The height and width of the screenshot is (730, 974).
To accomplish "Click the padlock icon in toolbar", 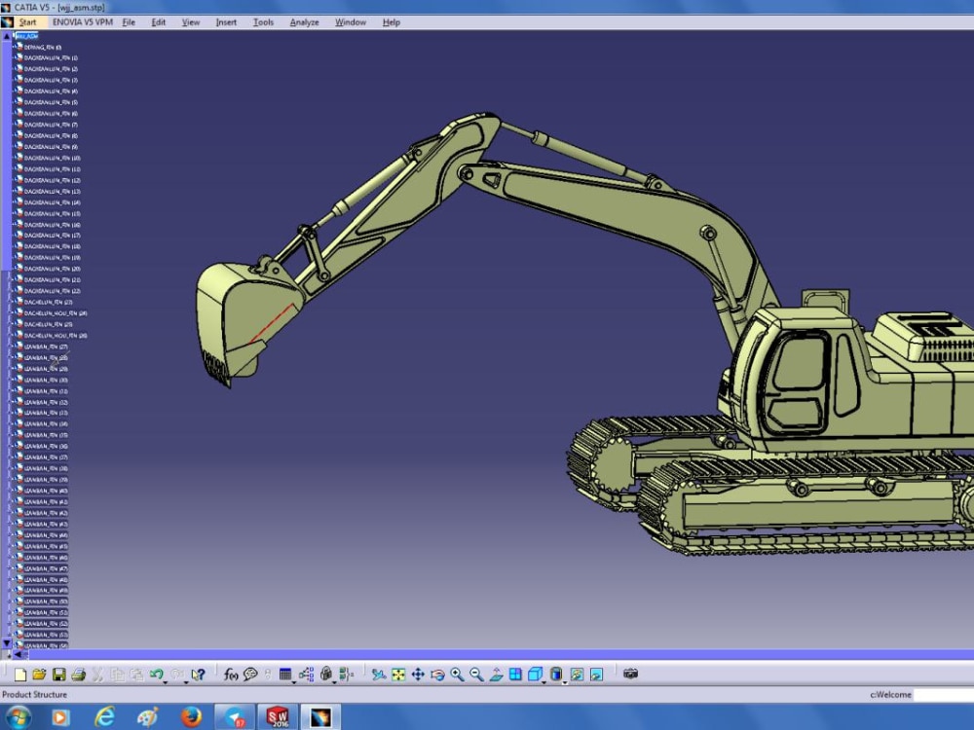I will [325, 674].
